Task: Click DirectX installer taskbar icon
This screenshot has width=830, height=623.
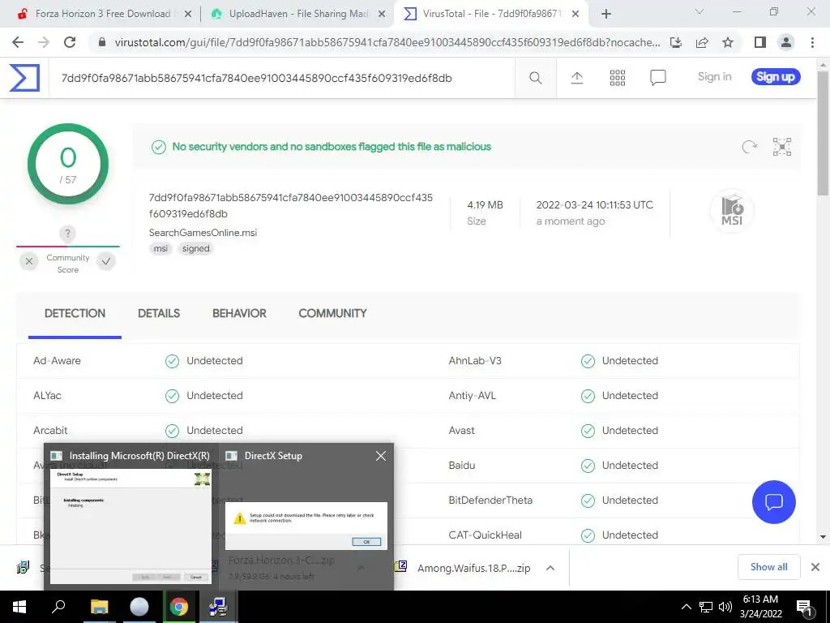Action: tap(218, 607)
